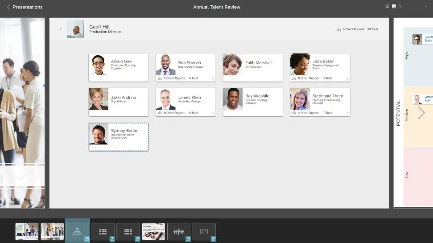The image size is (433, 243).
Task: Click the 8 Direct Reports org icon
Action: pos(339,29)
